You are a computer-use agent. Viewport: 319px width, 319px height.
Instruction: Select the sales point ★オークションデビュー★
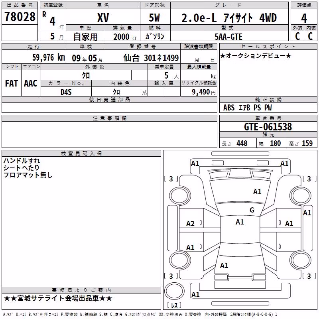pyautogui.click(x=256, y=55)
